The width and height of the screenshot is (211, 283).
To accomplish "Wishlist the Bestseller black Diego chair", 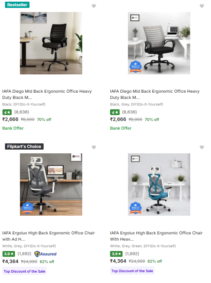I will [x=94, y=6].
